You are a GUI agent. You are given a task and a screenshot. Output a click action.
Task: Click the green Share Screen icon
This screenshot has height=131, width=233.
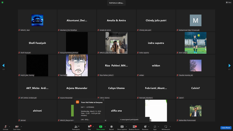pyautogui.click(x=100, y=127)
